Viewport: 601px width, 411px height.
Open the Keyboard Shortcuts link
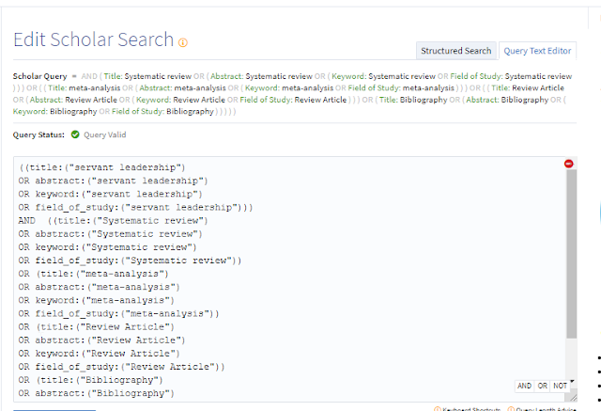click(470, 409)
